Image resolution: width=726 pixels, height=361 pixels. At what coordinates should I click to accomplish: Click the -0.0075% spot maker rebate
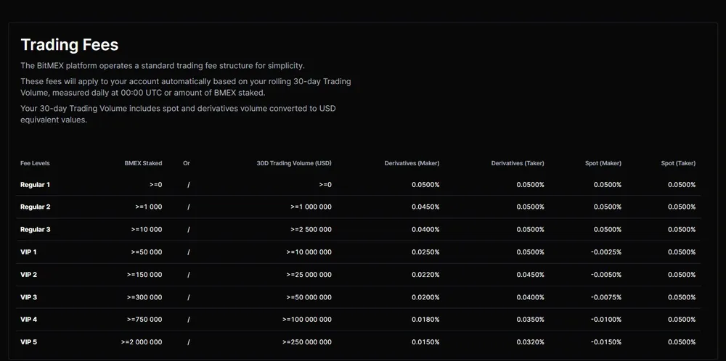point(606,297)
